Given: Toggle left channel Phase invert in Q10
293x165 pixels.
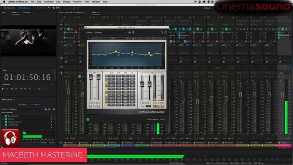Looking at the screenshot, I should click(x=91, y=106).
